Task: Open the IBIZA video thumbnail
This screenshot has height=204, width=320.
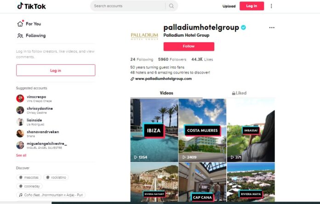Action: 154,130
